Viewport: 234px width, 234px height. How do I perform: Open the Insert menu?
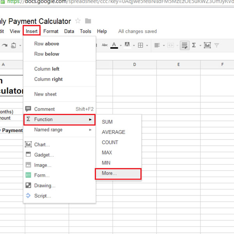pyautogui.click(x=32, y=31)
